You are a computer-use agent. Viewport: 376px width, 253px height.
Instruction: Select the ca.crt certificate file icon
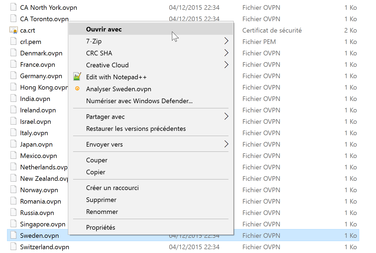click(13, 30)
